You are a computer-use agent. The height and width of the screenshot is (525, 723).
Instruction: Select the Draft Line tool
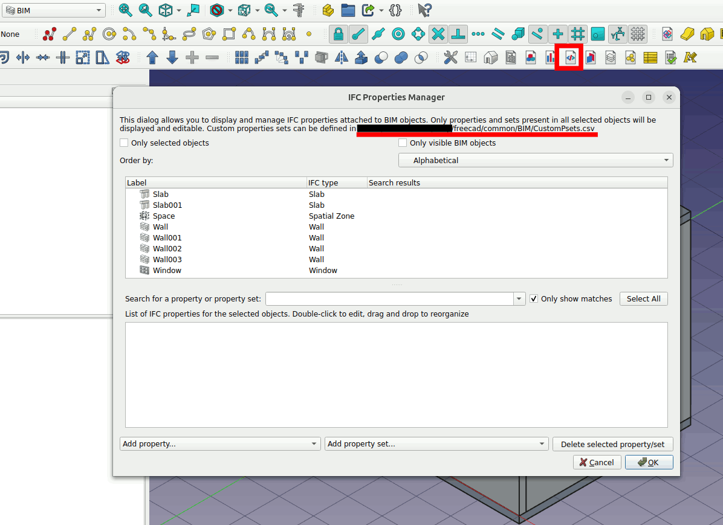point(70,34)
